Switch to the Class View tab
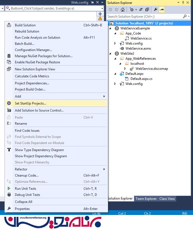 [x=167, y=199]
